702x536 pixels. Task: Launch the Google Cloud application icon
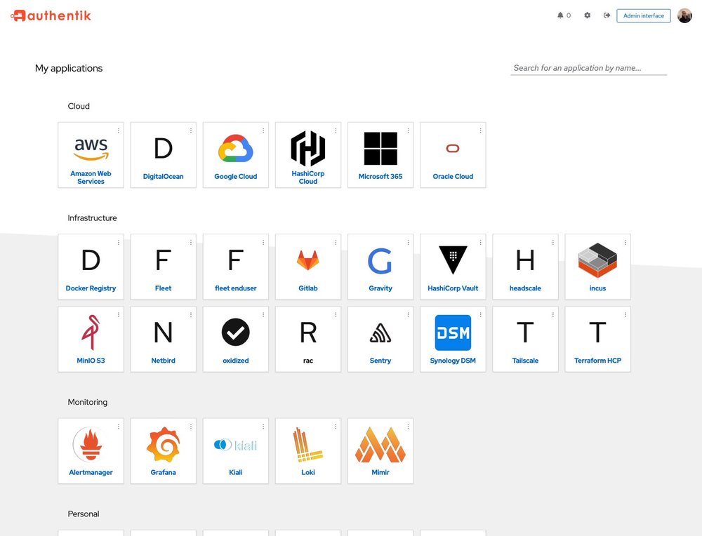click(x=235, y=148)
